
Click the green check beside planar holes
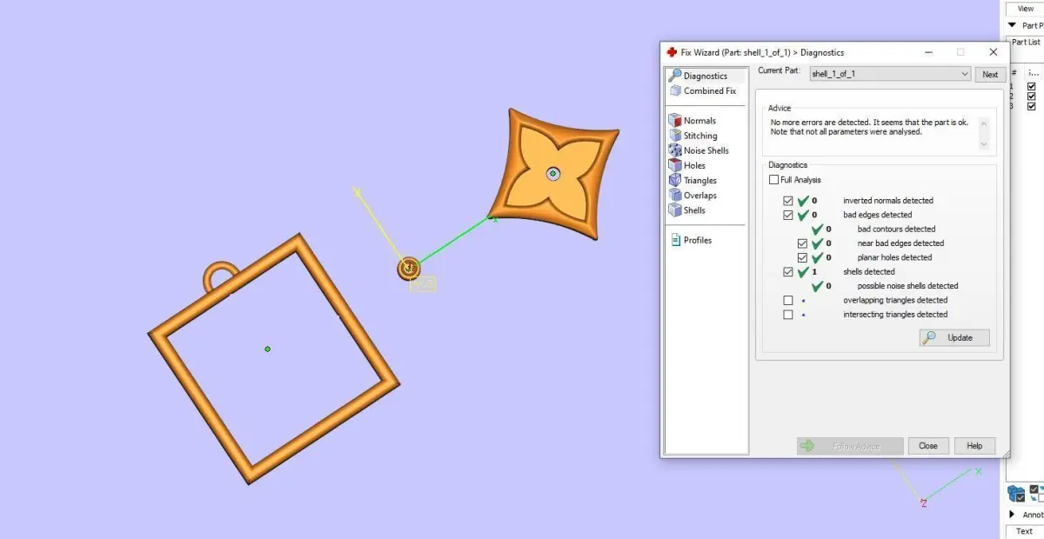pos(817,257)
